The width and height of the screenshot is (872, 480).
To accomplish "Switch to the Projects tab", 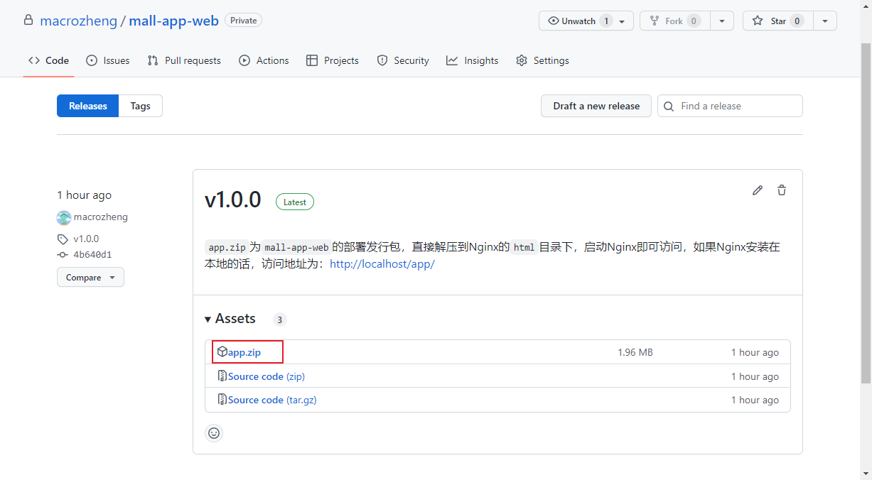I will pos(333,60).
